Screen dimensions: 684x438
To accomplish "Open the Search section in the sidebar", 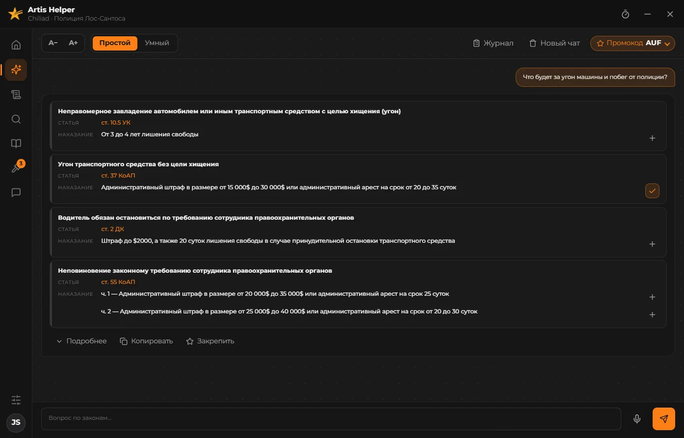I will click(x=16, y=119).
